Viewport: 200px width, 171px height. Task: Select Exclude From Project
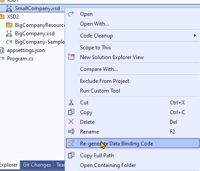(x=105, y=81)
